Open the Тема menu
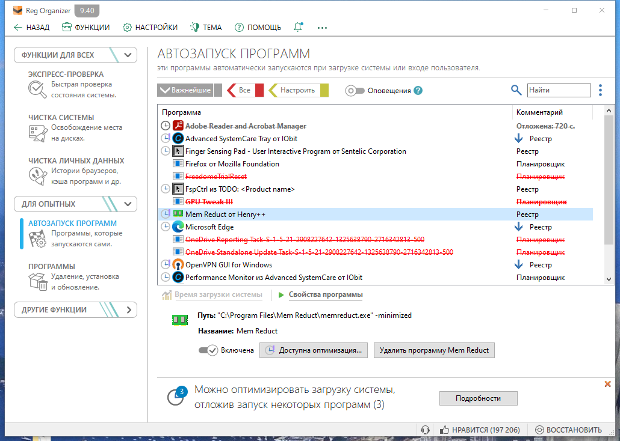Image resolution: width=620 pixels, height=441 pixels. tap(206, 27)
